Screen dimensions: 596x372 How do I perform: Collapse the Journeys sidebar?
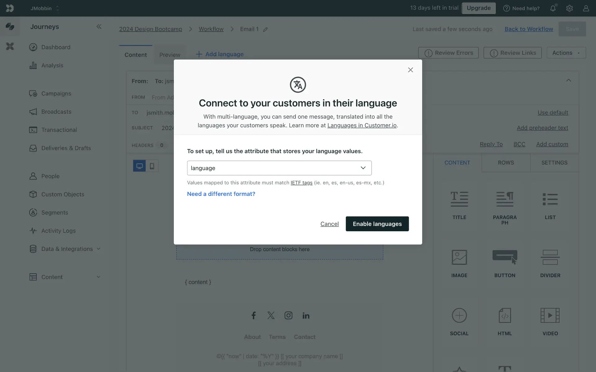99,27
